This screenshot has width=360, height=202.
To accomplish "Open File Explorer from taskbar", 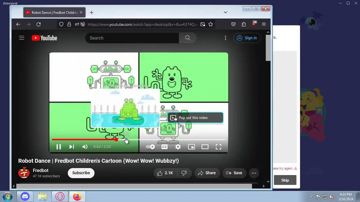I will click(42, 196).
